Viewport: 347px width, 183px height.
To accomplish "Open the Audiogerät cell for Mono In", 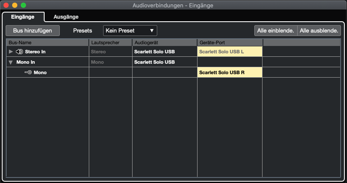I will [x=165, y=62].
